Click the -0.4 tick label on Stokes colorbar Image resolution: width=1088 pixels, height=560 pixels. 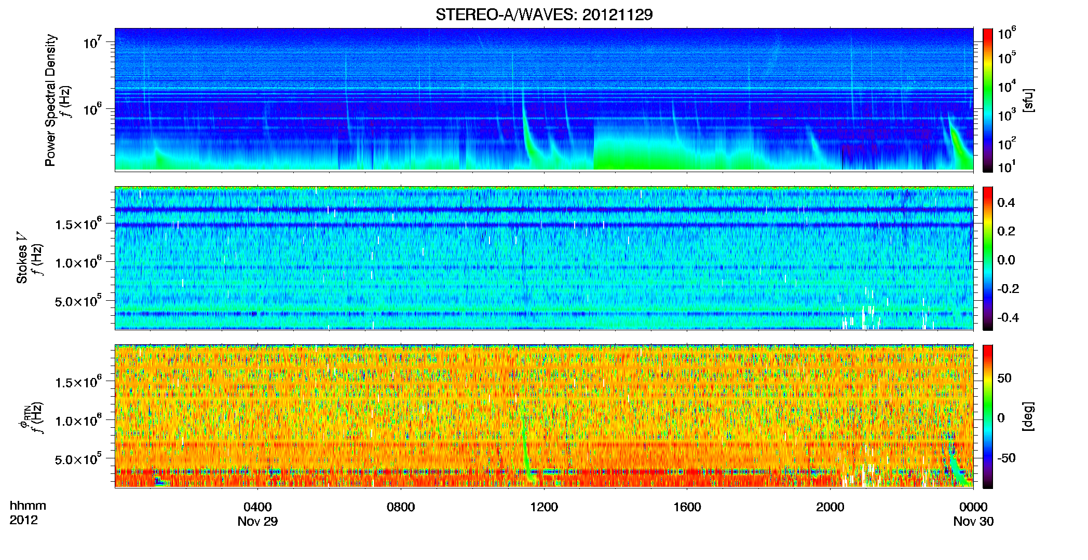[x=1008, y=318]
